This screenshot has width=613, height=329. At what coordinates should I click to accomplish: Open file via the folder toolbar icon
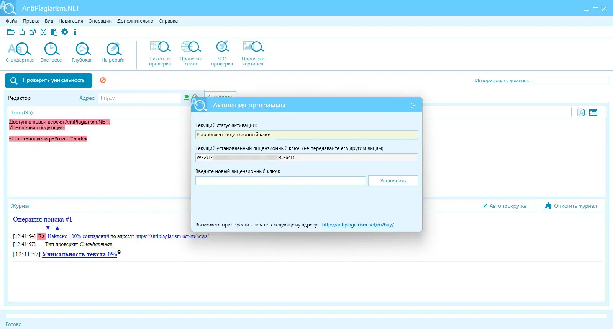(x=11, y=32)
